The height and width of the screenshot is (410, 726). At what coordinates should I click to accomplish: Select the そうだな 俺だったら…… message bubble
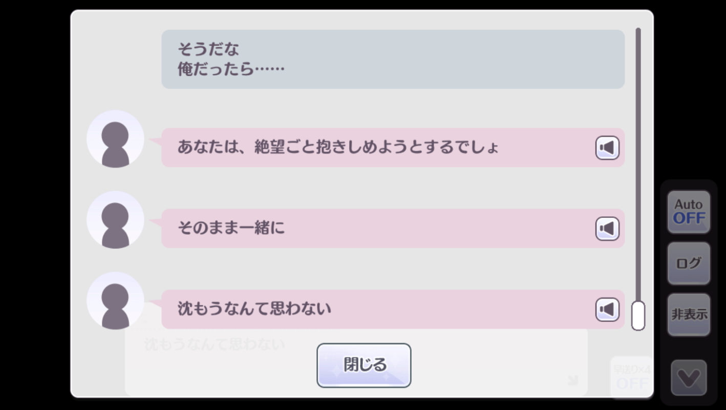(x=393, y=59)
